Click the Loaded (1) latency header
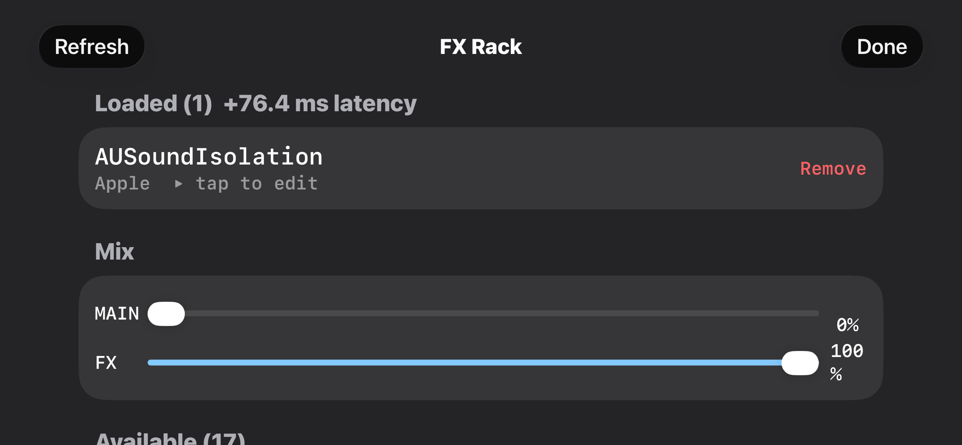The width and height of the screenshot is (962, 445). 256,103
